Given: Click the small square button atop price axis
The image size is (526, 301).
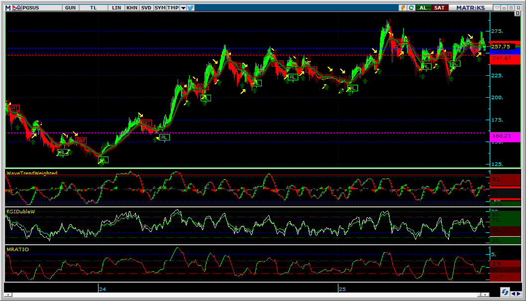Looking at the screenshot, I should coord(517,13).
